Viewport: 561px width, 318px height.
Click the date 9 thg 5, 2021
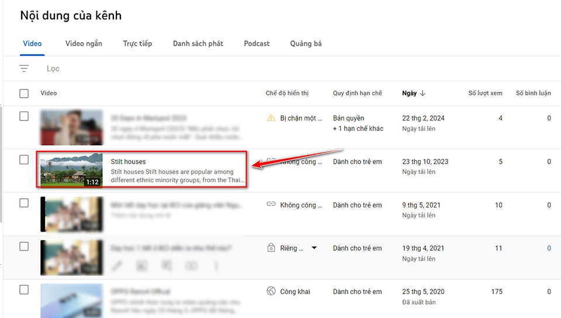pos(421,205)
